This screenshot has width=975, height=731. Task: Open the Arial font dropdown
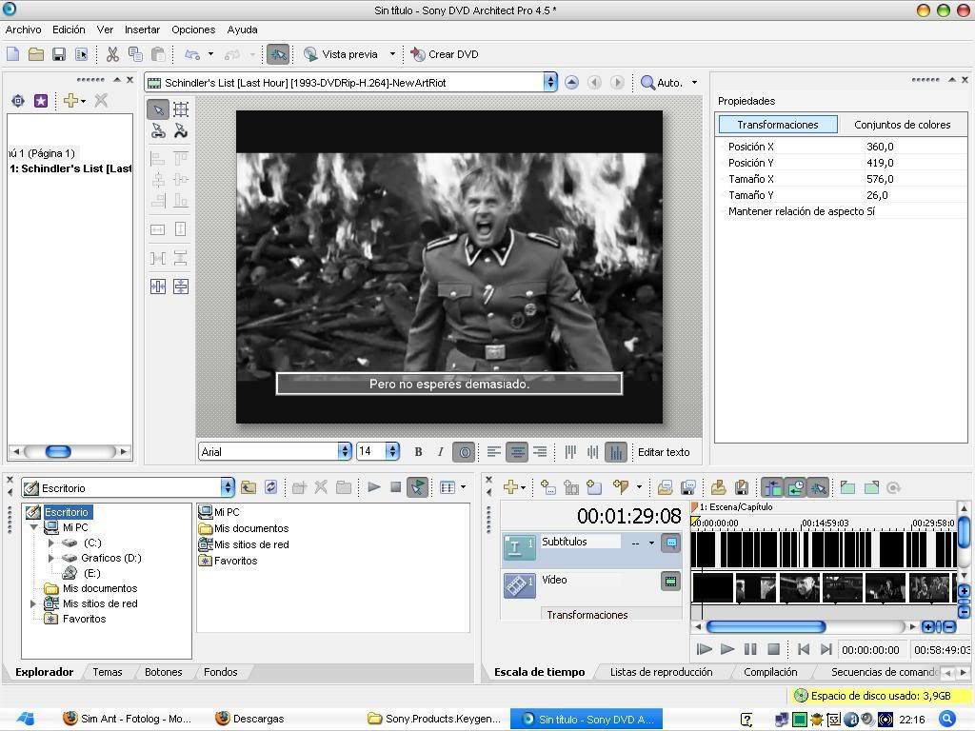[345, 451]
